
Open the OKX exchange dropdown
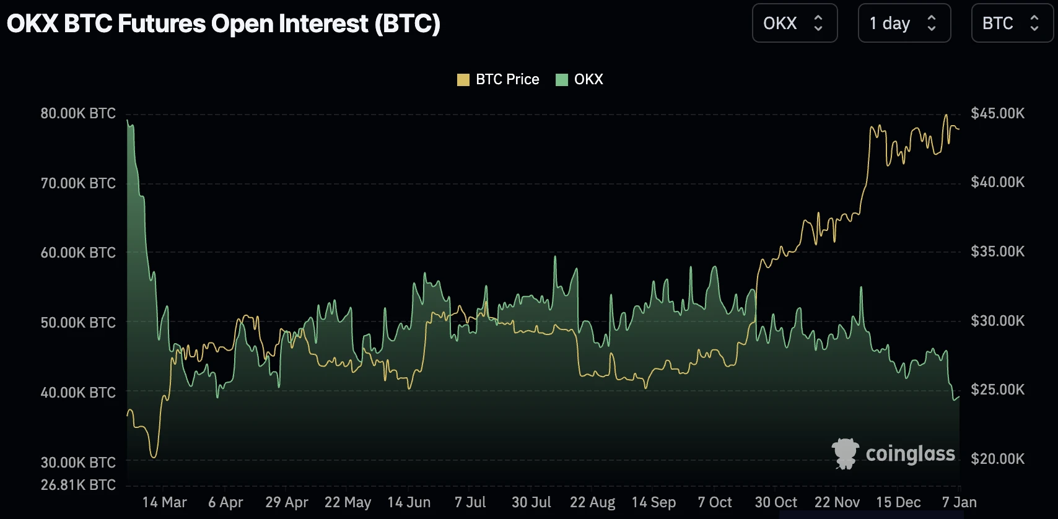pos(794,24)
